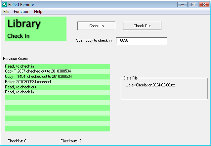Viewport: 211px width, 146px height.
Task: Click the scan copy input field
Action: (x=141, y=40)
